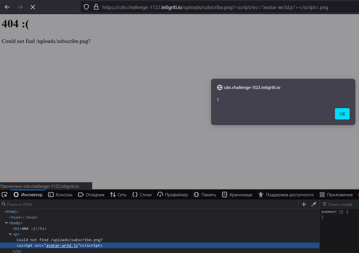Dismiss the alert with OK
Screen dimensions: 359x253
click(x=342, y=114)
